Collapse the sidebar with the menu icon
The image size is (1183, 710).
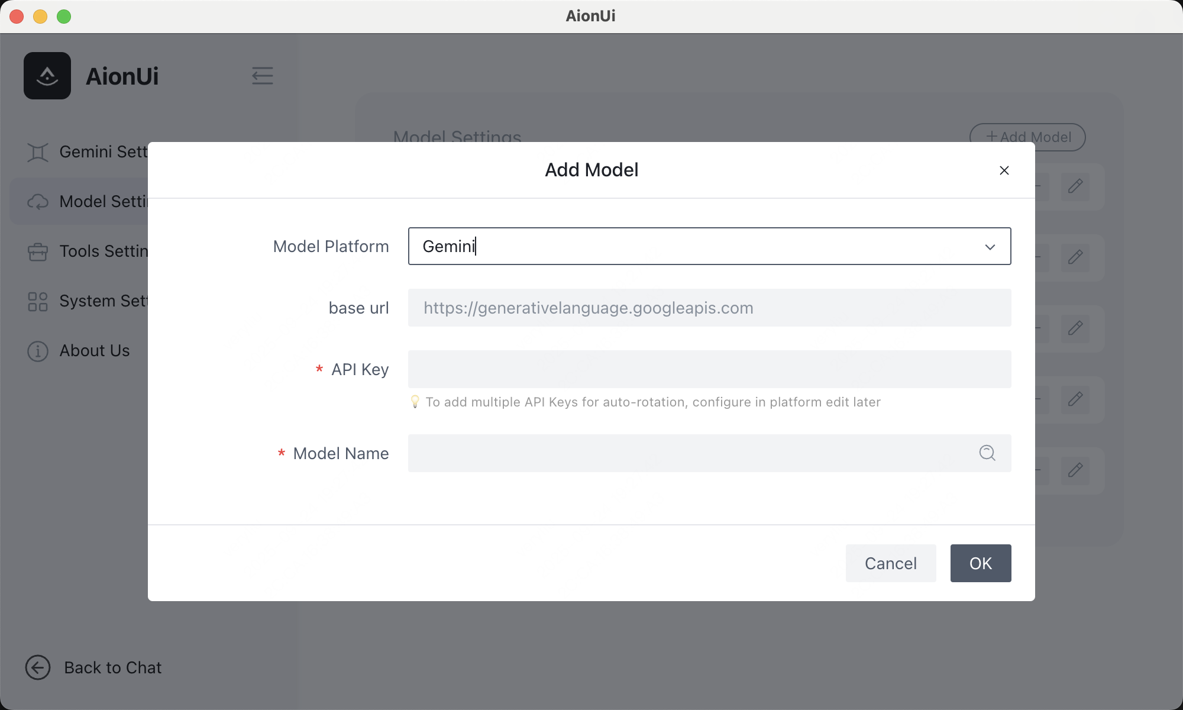263,76
